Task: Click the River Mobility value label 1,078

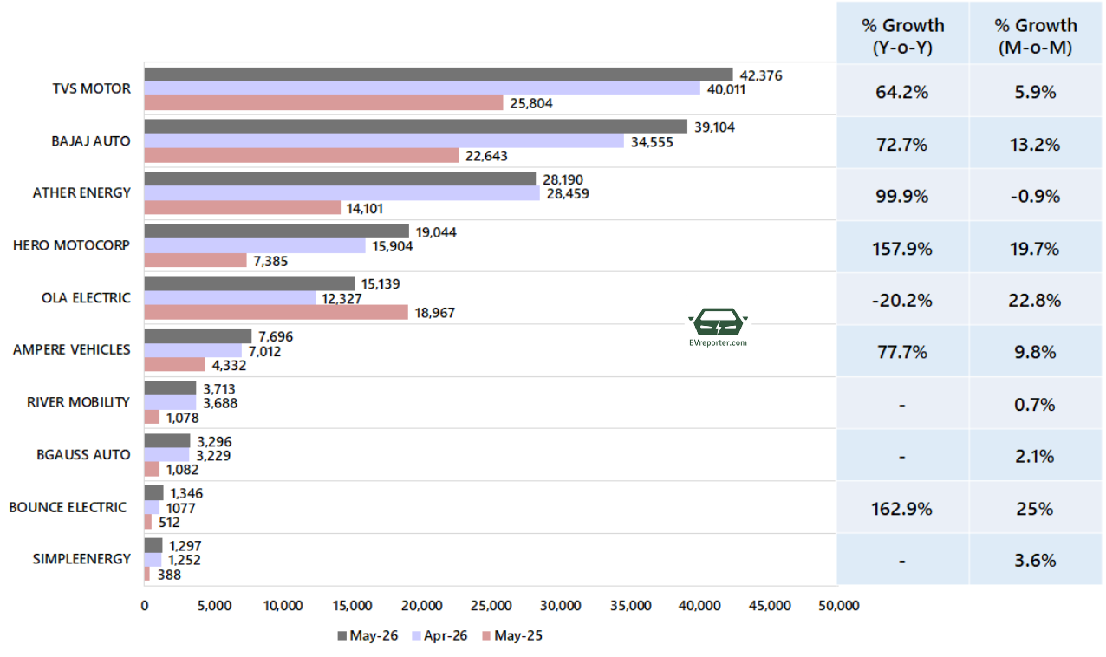Action: (182, 418)
